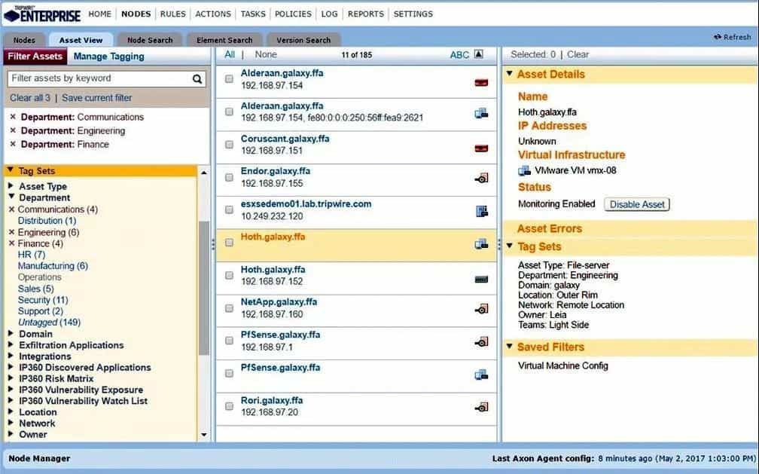
Task: Check the Alderaan fe80 address row checkbox
Action: pos(229,112)
